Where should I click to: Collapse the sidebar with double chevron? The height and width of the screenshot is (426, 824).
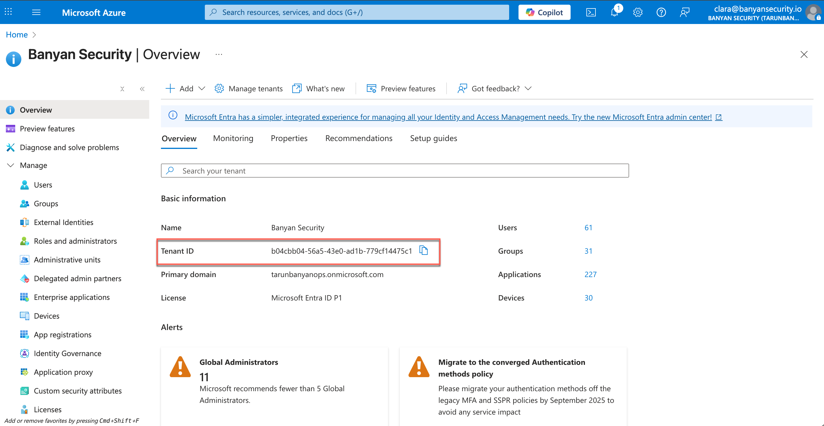[142, 89]
